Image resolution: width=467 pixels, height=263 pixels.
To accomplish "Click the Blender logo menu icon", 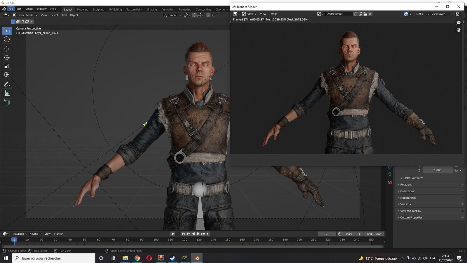I will [4, 9].
